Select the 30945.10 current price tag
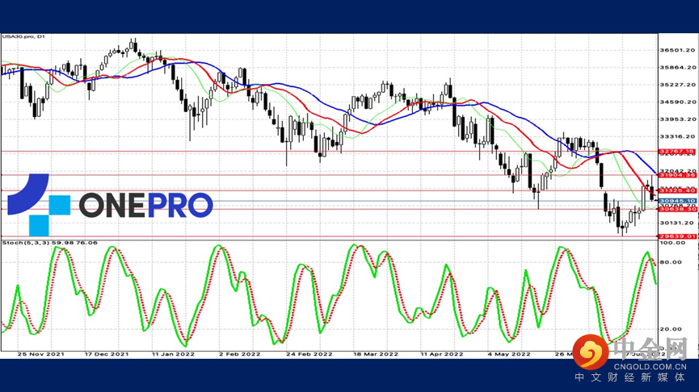The height and width of the screenshot is (392, 699). [x=677, y=201]
